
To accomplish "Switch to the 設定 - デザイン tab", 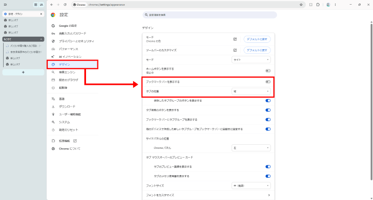I will pos(23,14).
